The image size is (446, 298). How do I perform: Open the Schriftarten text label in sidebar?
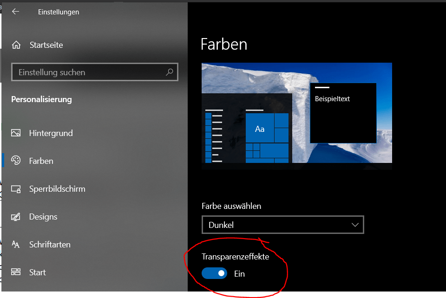pyautogui.click(x=50, y=245)
